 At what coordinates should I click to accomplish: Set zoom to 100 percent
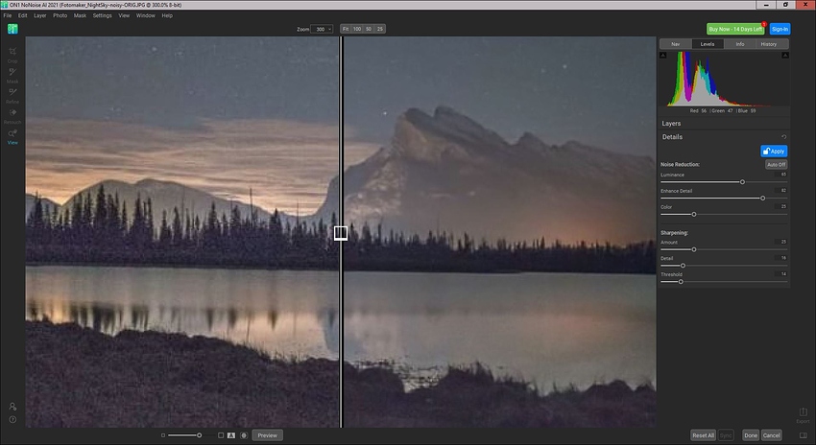coord(357,29)
